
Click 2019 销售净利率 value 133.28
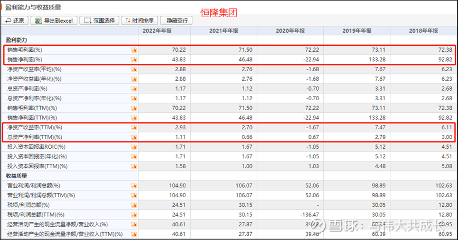377,60
